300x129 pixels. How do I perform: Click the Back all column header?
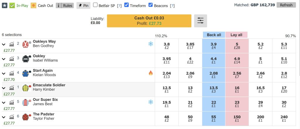click(x=214, y=35)
